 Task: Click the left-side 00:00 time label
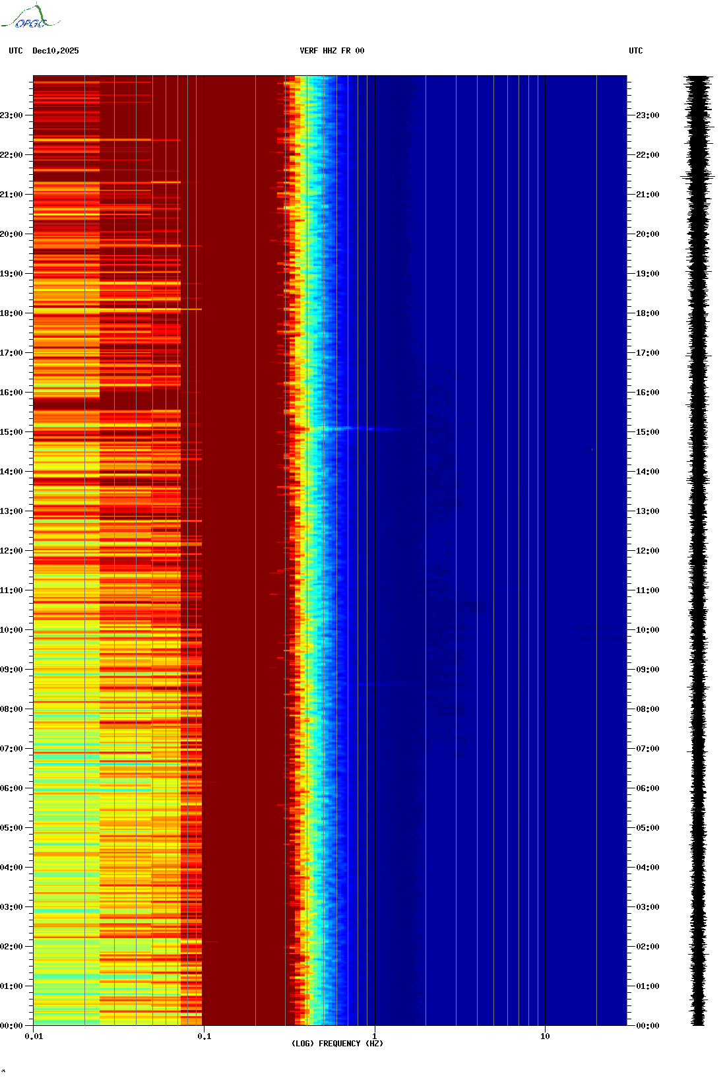click(x=11, y=1026)
